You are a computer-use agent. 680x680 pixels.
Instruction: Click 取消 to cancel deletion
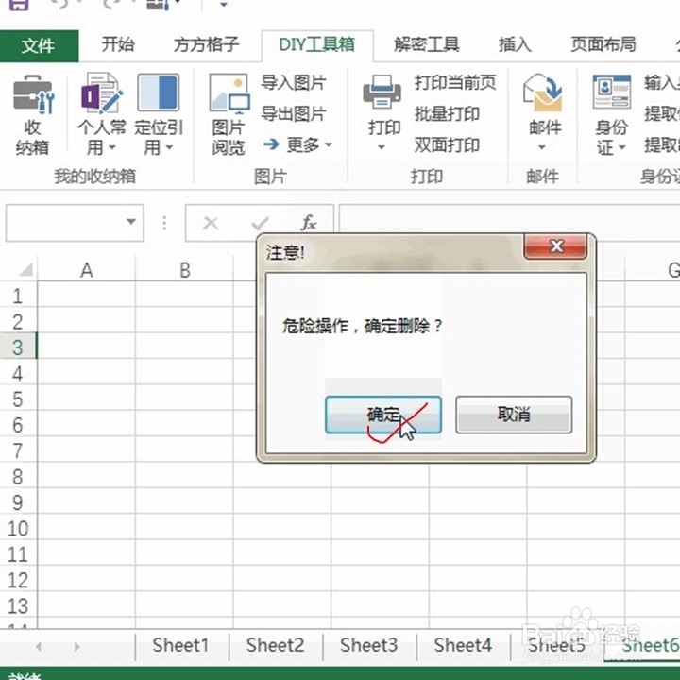coord(514,415)
